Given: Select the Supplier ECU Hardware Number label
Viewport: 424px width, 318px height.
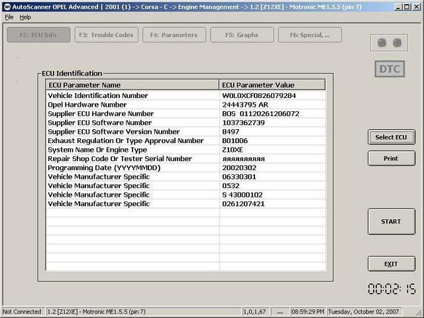Looking at the screenshot, I should click(x=101, y=113).
